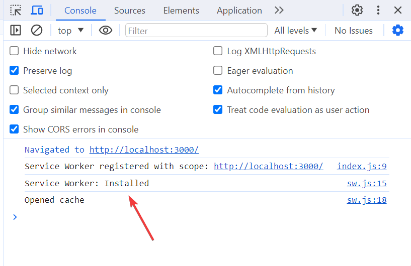This screenshot has height=266, width=411.
Task: Switch to the Application tab
Action: (239, 11)
